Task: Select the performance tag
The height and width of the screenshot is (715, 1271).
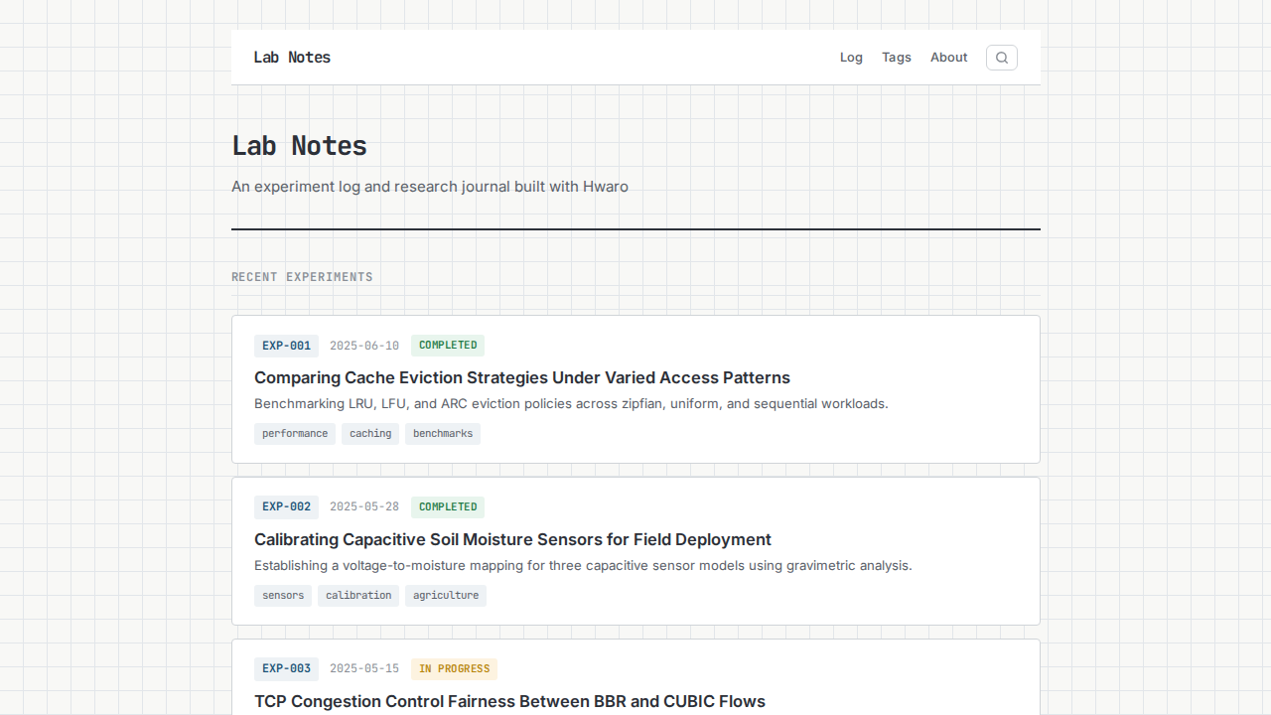Action: 295,434
